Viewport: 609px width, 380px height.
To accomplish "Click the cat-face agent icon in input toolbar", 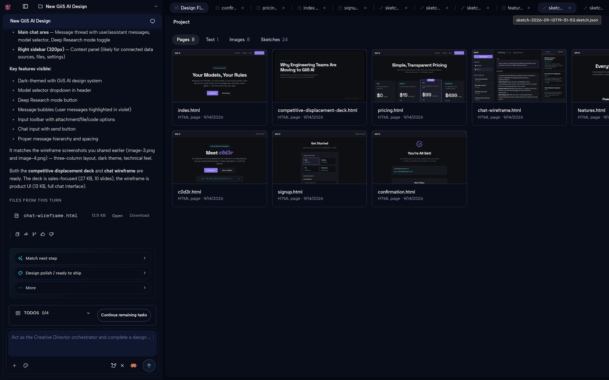I will pyautogui.click(x=113, y=366).
